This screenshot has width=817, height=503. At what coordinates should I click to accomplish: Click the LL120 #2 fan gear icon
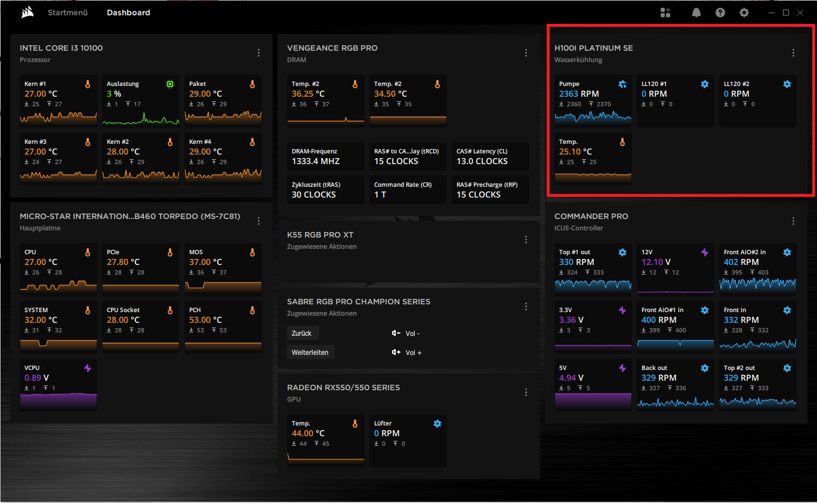(x=787, y=84)
